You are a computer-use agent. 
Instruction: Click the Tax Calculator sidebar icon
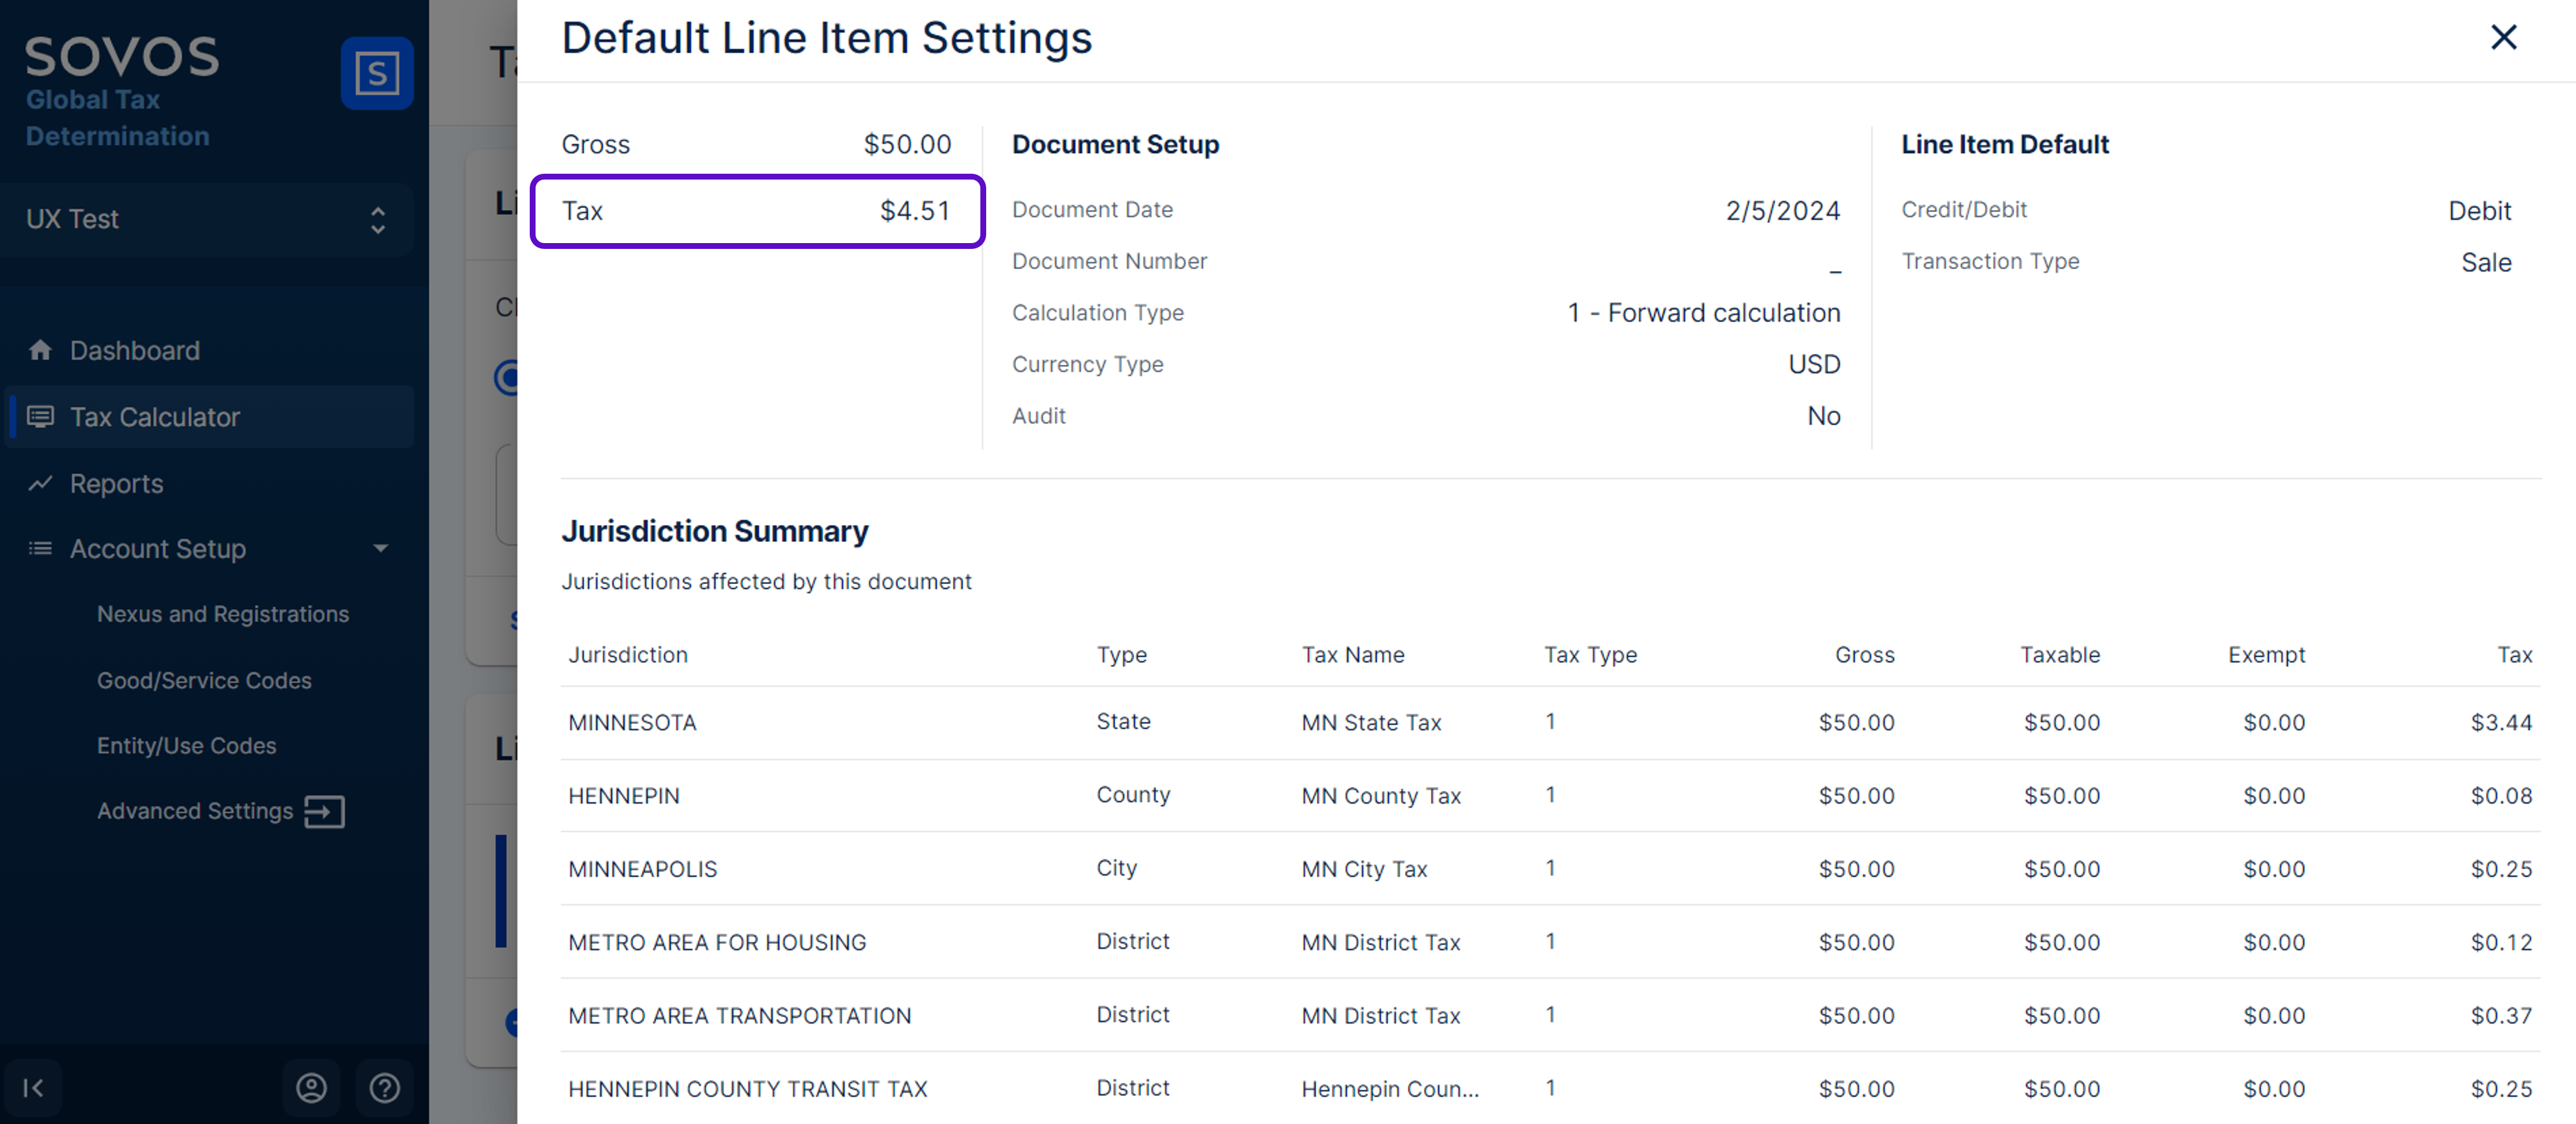click(40, 417)
